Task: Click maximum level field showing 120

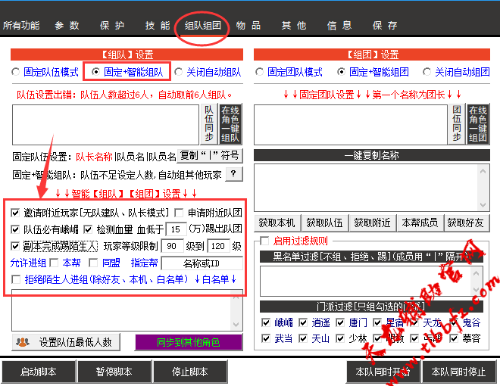Action: [218, 246]
